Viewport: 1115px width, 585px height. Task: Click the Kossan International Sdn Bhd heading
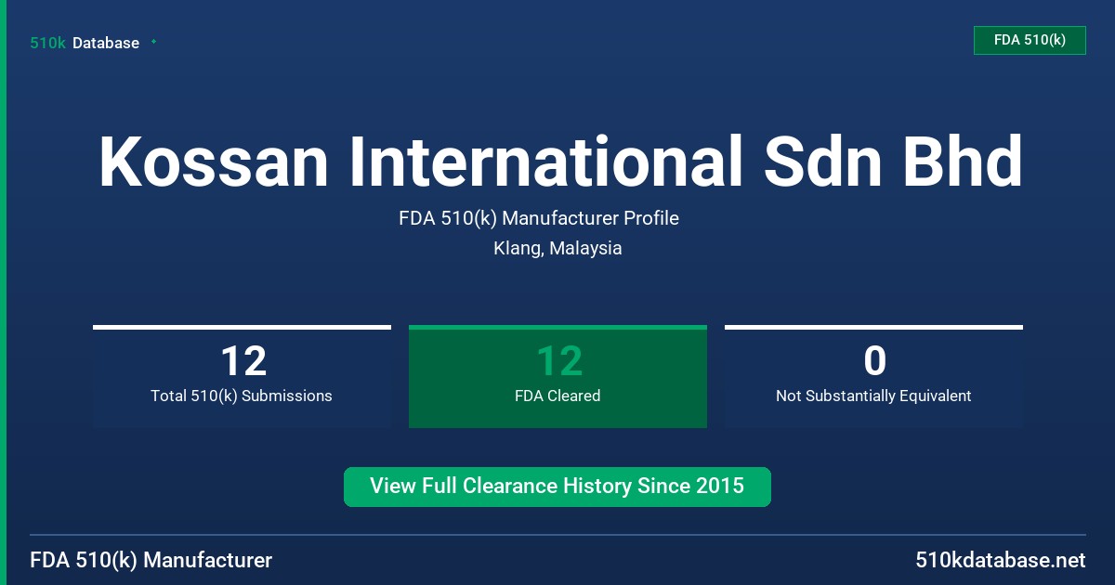click(x=560, y=162)
